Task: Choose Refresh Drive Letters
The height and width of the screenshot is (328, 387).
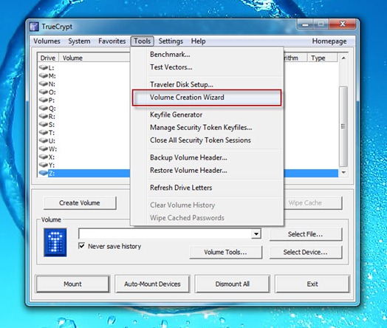Action: 208,188
